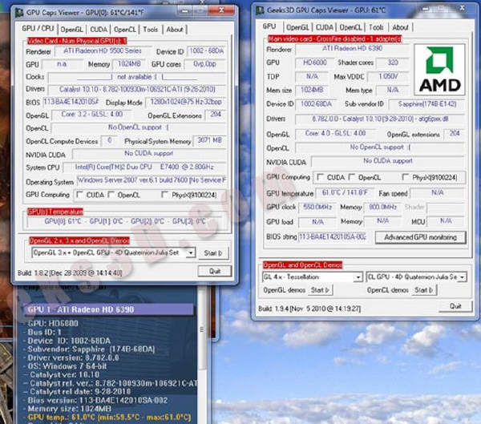Image resolution: width=481 pixels, height=424 pixels.
Task: Click the GPU temperature readout GPU[0]: 61°C
Action: pyautogui.click(x=63, y=221)
